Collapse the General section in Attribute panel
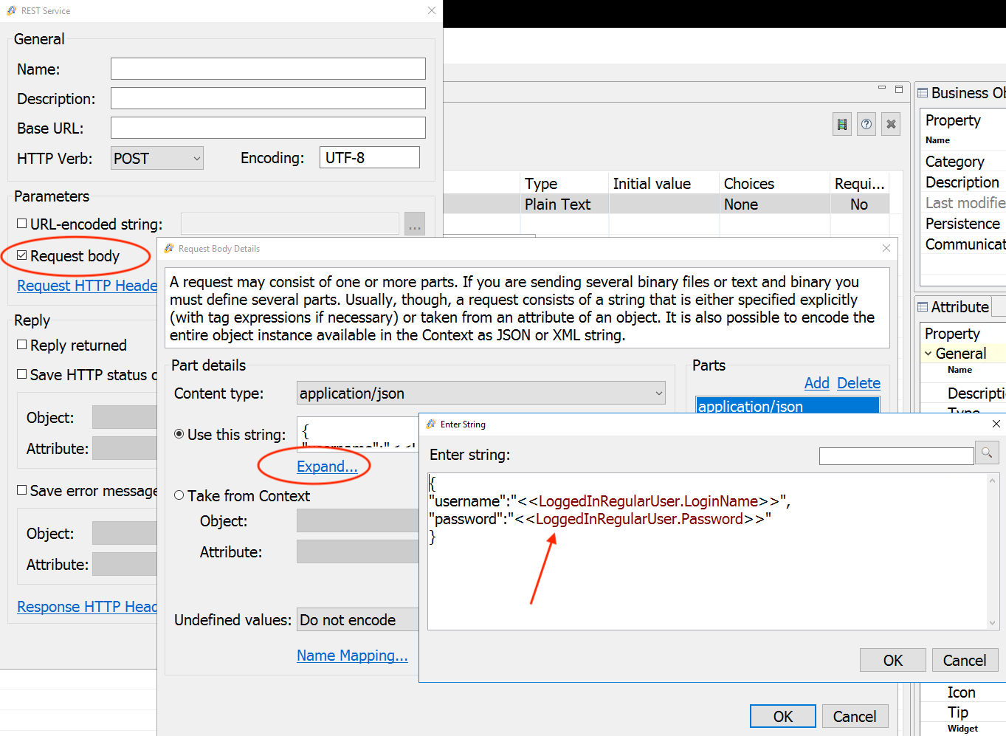Image resolution: width=1006 pixels, height=736 pixels. tap(928, 354)
